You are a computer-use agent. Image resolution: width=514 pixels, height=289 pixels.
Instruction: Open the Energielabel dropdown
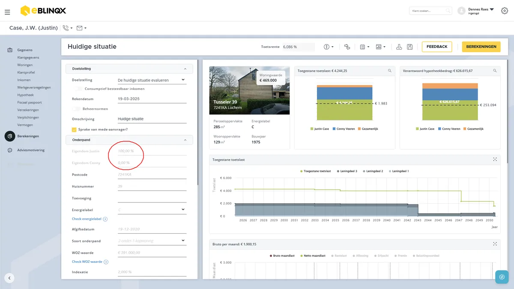(x=152, y=210)
